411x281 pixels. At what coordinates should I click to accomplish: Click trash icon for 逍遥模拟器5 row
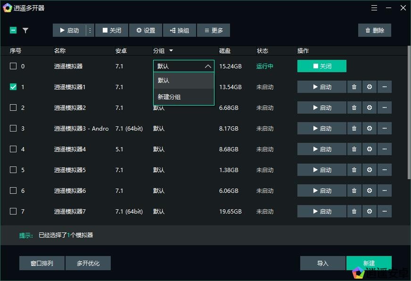click(354, 170)
